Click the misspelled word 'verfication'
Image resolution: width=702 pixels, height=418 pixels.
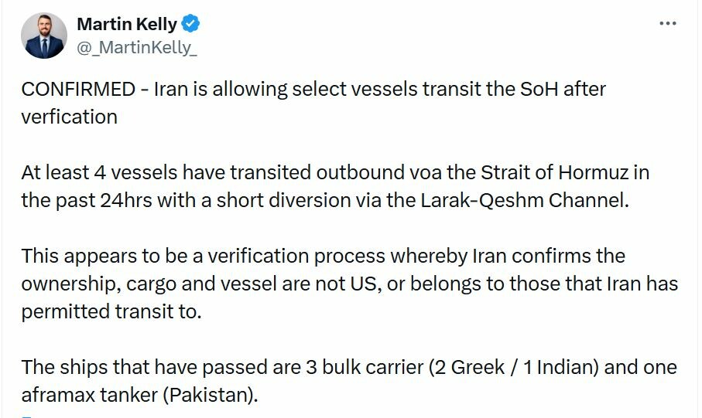point(69,117)
